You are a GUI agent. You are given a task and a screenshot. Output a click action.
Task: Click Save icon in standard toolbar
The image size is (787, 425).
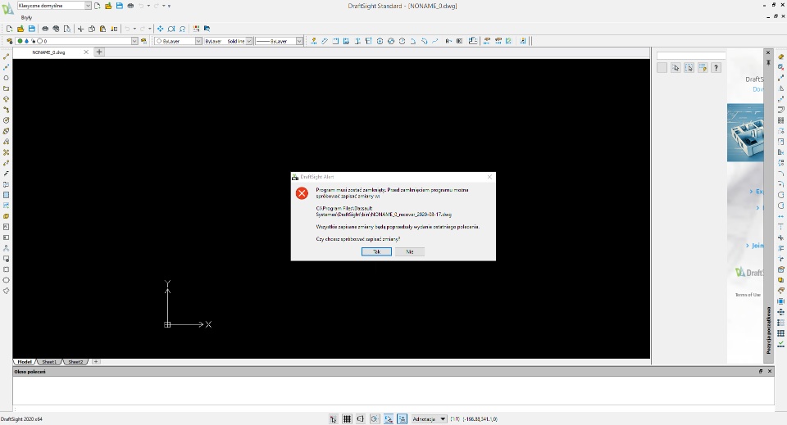point(32,29)
